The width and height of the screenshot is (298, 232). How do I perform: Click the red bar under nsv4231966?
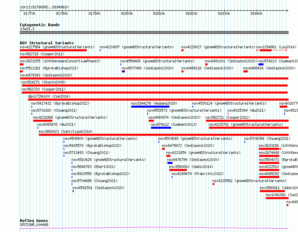pyautogui.click(x=43, y=121)
